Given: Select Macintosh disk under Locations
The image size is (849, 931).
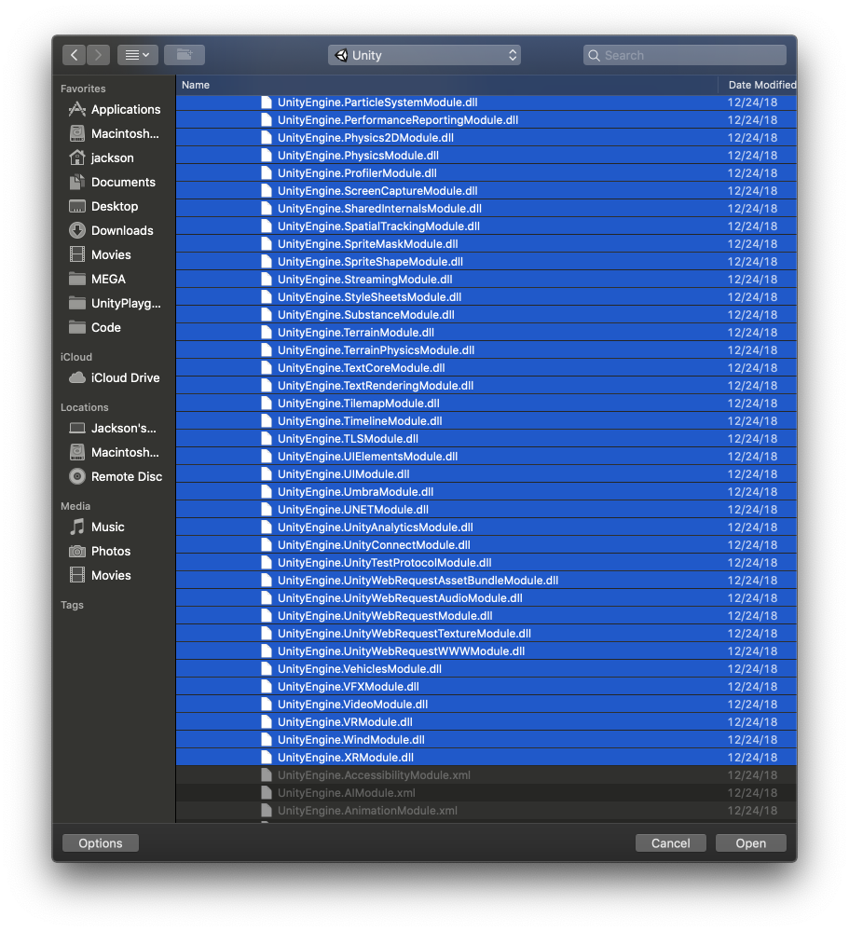Looking at the screenshot, I should 115,452.
